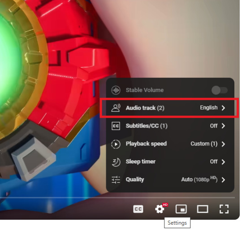242x230 pixels.
Task: Click the Quality sliders icon
Action: [116, 180]
